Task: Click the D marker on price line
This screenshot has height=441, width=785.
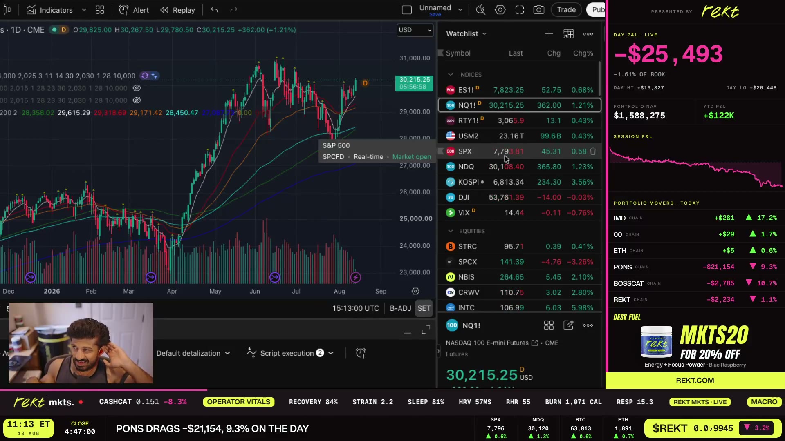Action: (365, 83)
